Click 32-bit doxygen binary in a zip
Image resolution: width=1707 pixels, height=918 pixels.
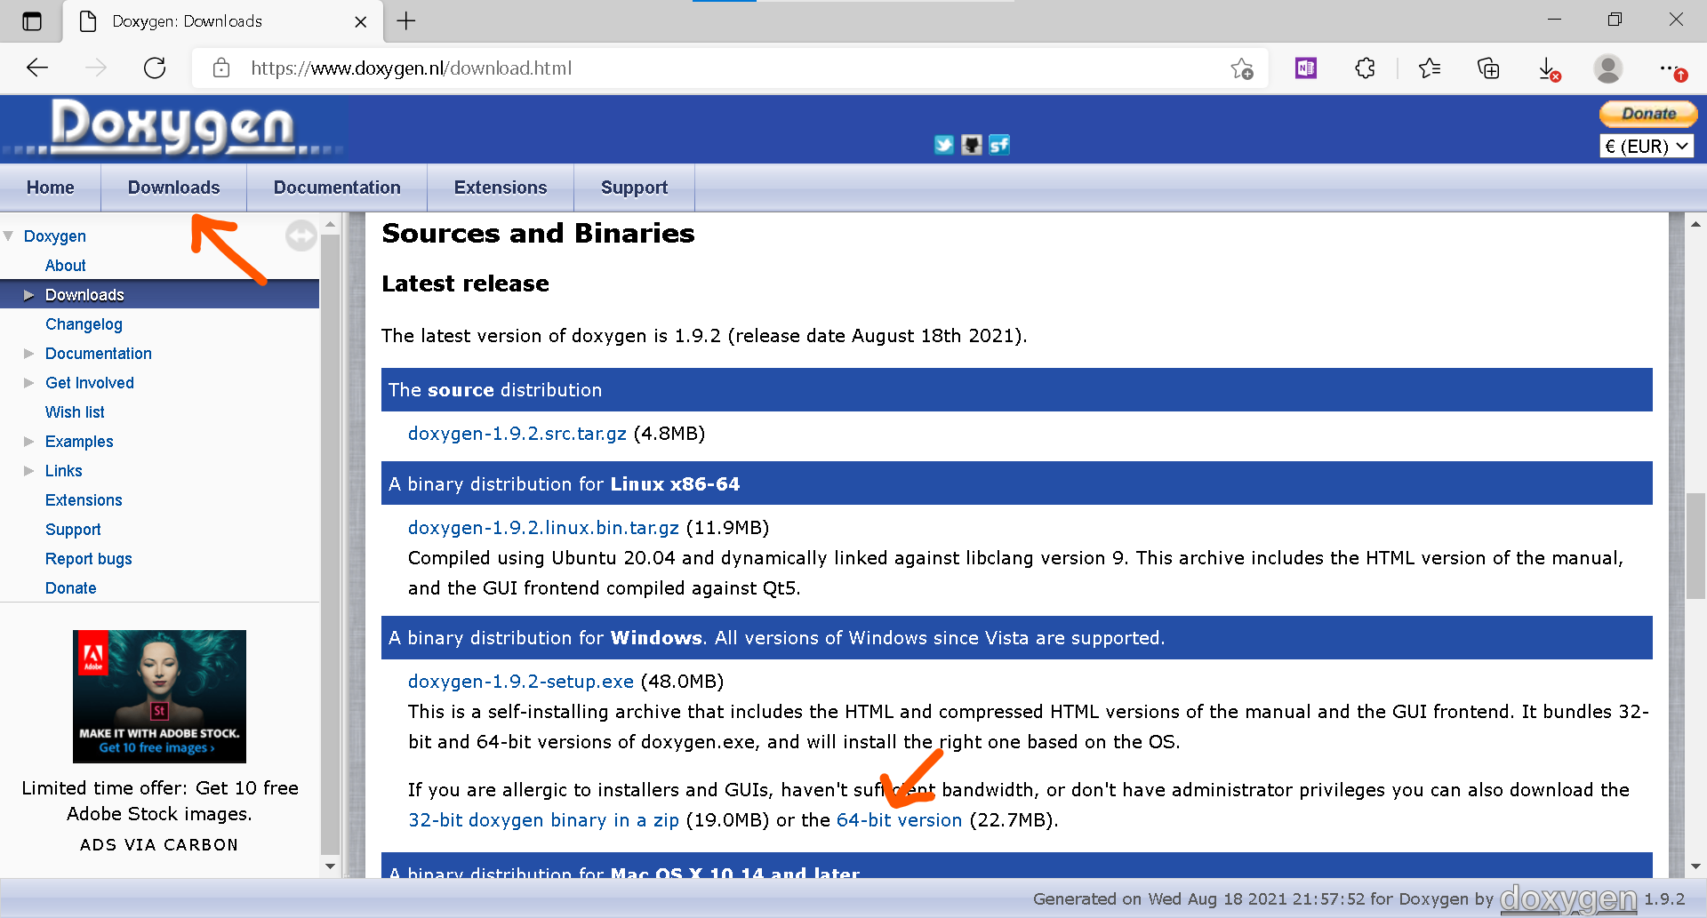(543, 820)
